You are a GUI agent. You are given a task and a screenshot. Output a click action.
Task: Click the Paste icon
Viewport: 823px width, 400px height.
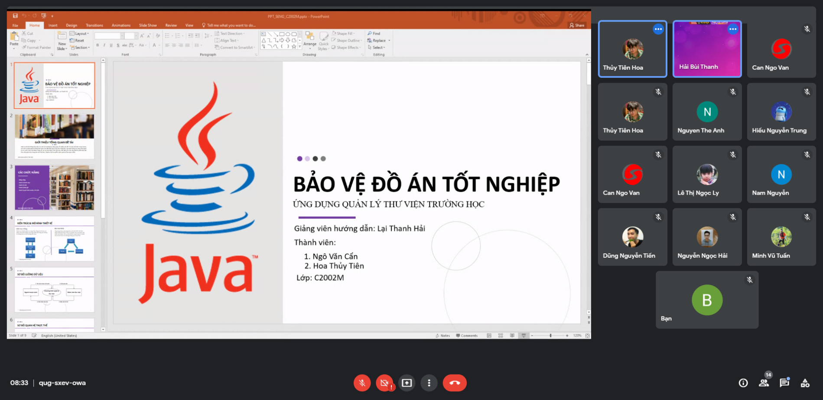point(14,37)
